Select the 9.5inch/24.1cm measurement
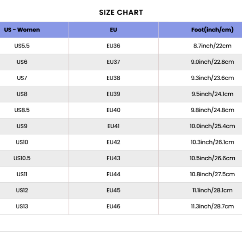 coord(213,94)
